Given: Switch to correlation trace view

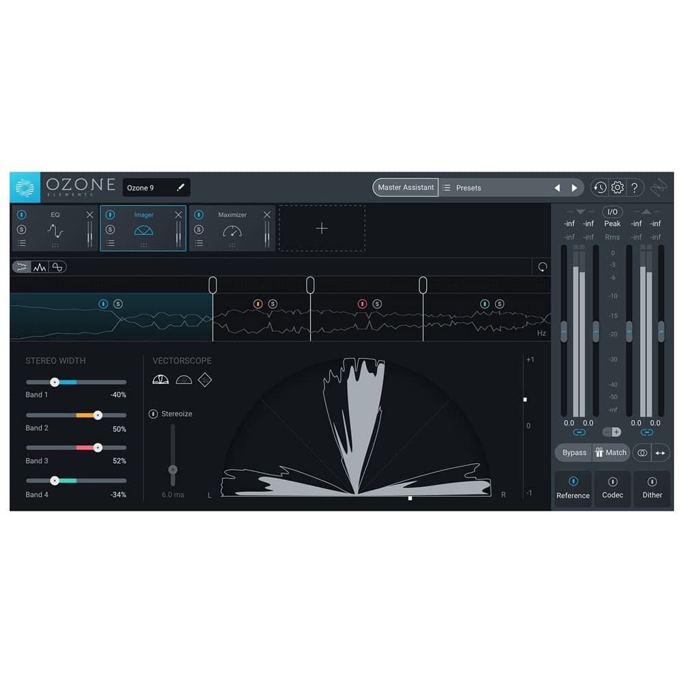Looking at the screenshot, I should tap(57, 267).
